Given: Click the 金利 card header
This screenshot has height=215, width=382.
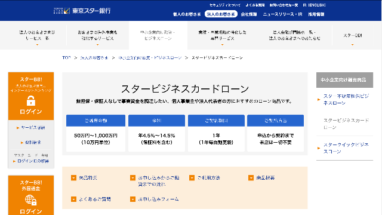Looking at the screenshot, I should [156, 121].
